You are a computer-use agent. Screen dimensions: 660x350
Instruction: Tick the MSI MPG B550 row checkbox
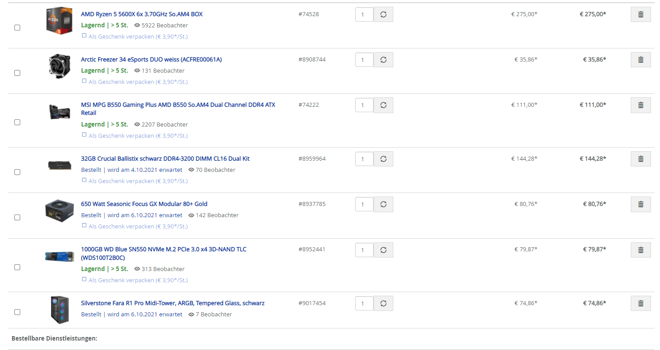click(x=17, y=122)
